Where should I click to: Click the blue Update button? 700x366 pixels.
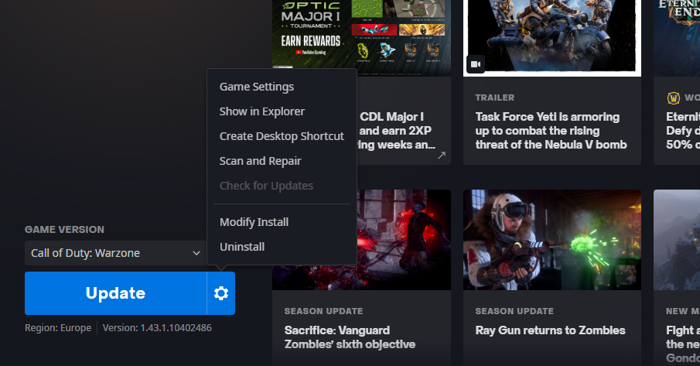point(115,293)
